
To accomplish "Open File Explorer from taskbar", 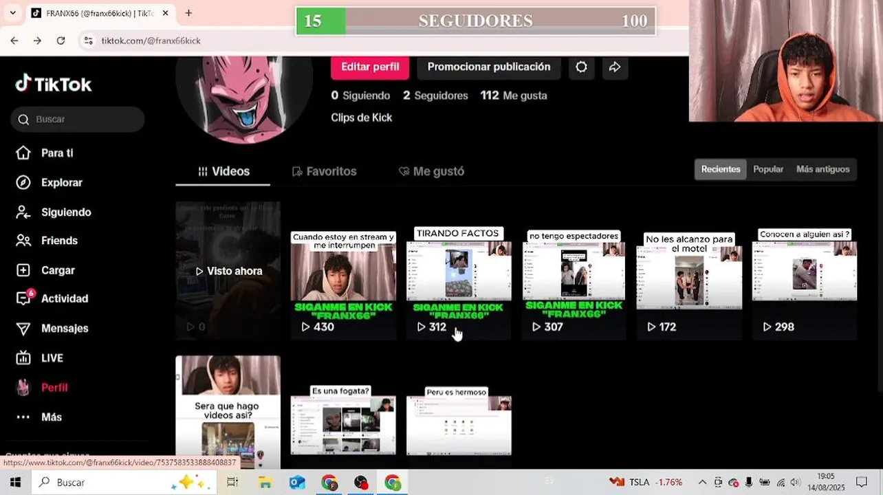I will point(265,482).
